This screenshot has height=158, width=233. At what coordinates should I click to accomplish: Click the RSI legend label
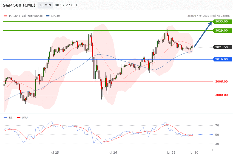11,118
